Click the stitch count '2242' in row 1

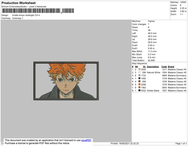point(143,70)
